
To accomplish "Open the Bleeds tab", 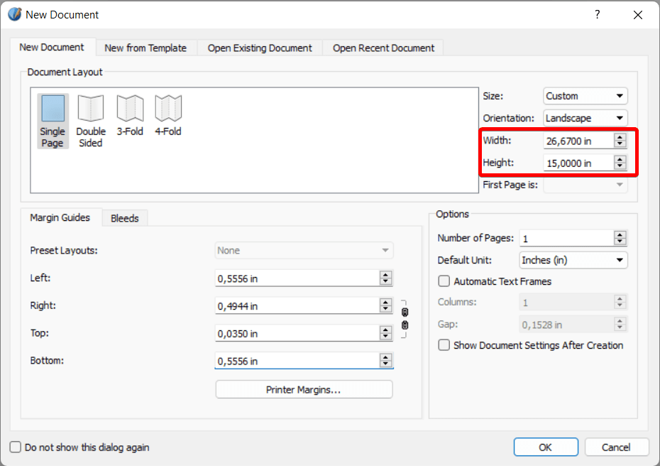I will (x=125, y=219).
